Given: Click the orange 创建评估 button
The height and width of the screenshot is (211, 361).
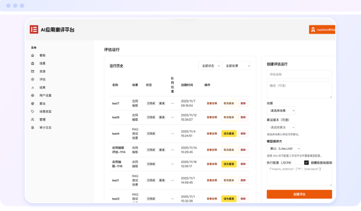Looking at the screenshot, I should click(x=299, y=194).
